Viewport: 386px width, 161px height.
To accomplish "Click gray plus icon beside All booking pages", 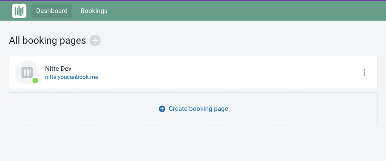I will (95, 40).
